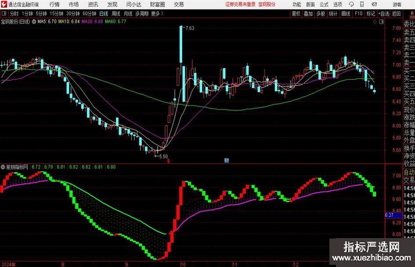Click the 5.50 low price label
This screenshot has height=267, width=415.
163,157
